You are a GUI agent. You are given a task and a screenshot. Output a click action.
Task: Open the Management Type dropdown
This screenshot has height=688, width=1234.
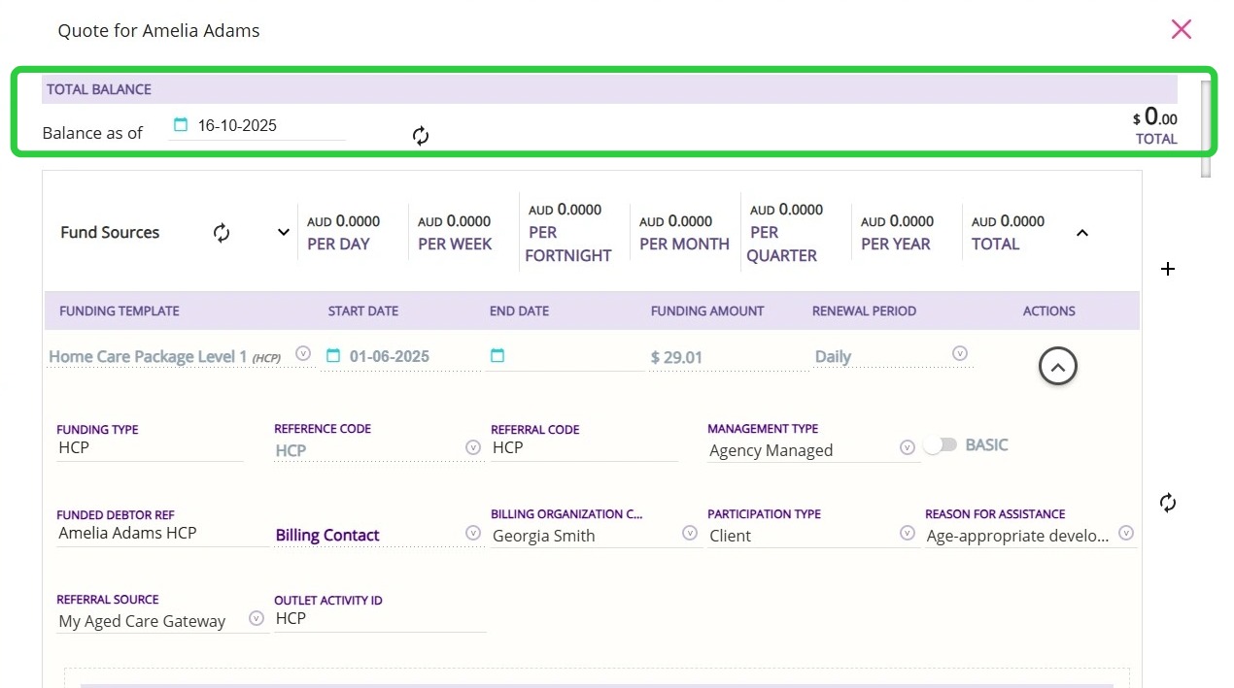pyautogui.click(x=907, y=448)
